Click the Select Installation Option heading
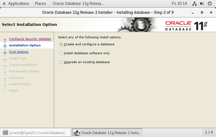Image resolution: width=216 pixels, height=137 pixels. pos(29,25)
